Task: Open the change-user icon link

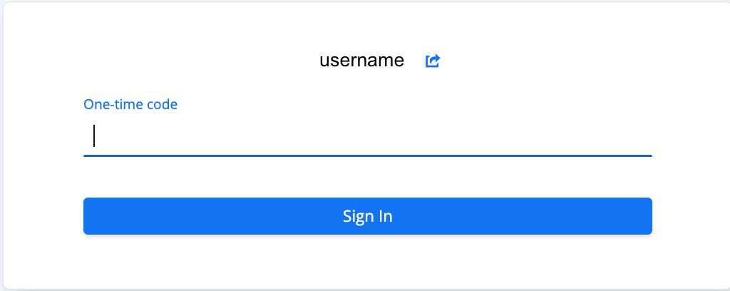Action: point(433,61)
